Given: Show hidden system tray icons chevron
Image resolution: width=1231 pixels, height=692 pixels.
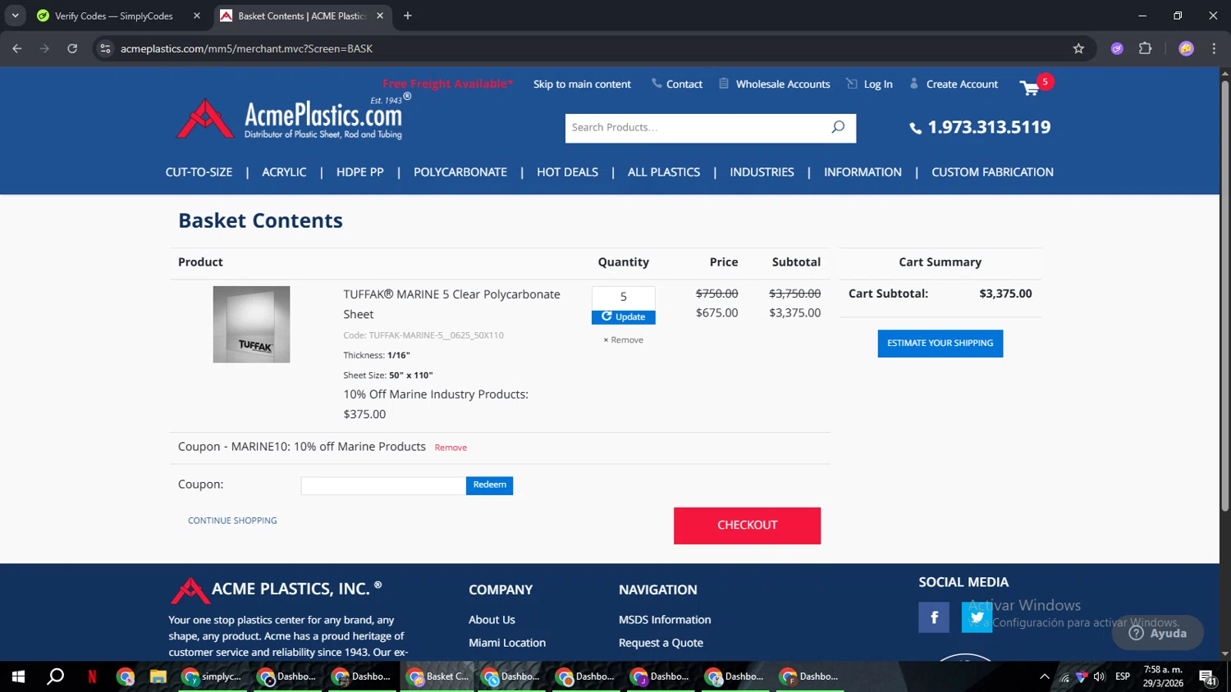Looking at the screenshot, I should (x=1044, y=676).
